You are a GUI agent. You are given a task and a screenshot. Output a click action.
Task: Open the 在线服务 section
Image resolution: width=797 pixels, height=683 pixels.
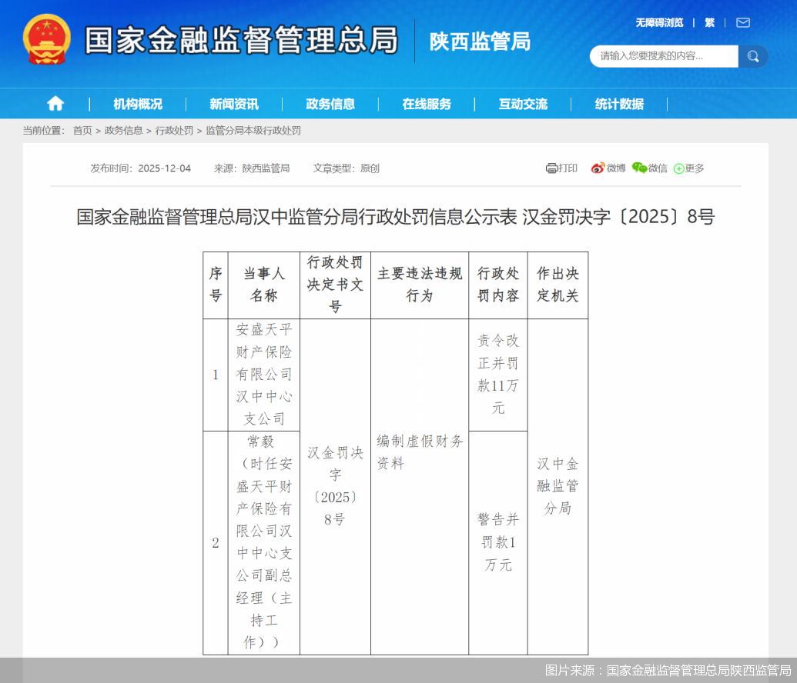[428, 103]
